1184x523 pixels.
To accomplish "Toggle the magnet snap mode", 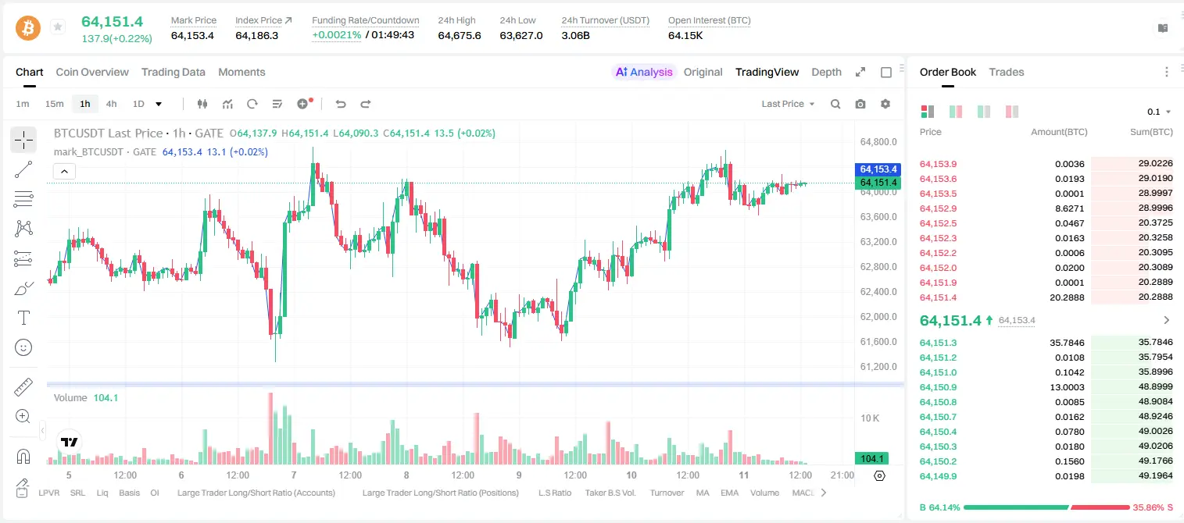I will pyautogui.click(x=23, y=456).
